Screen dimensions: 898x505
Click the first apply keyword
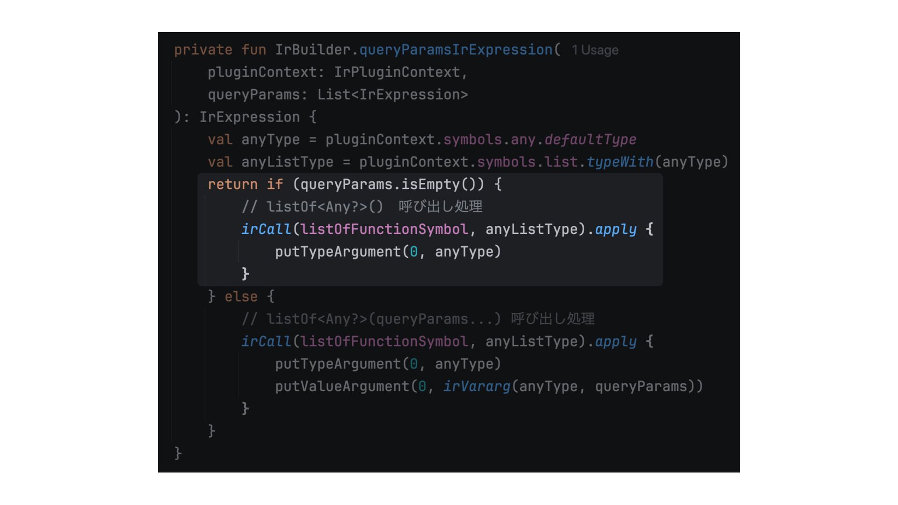tap(616, 229)
